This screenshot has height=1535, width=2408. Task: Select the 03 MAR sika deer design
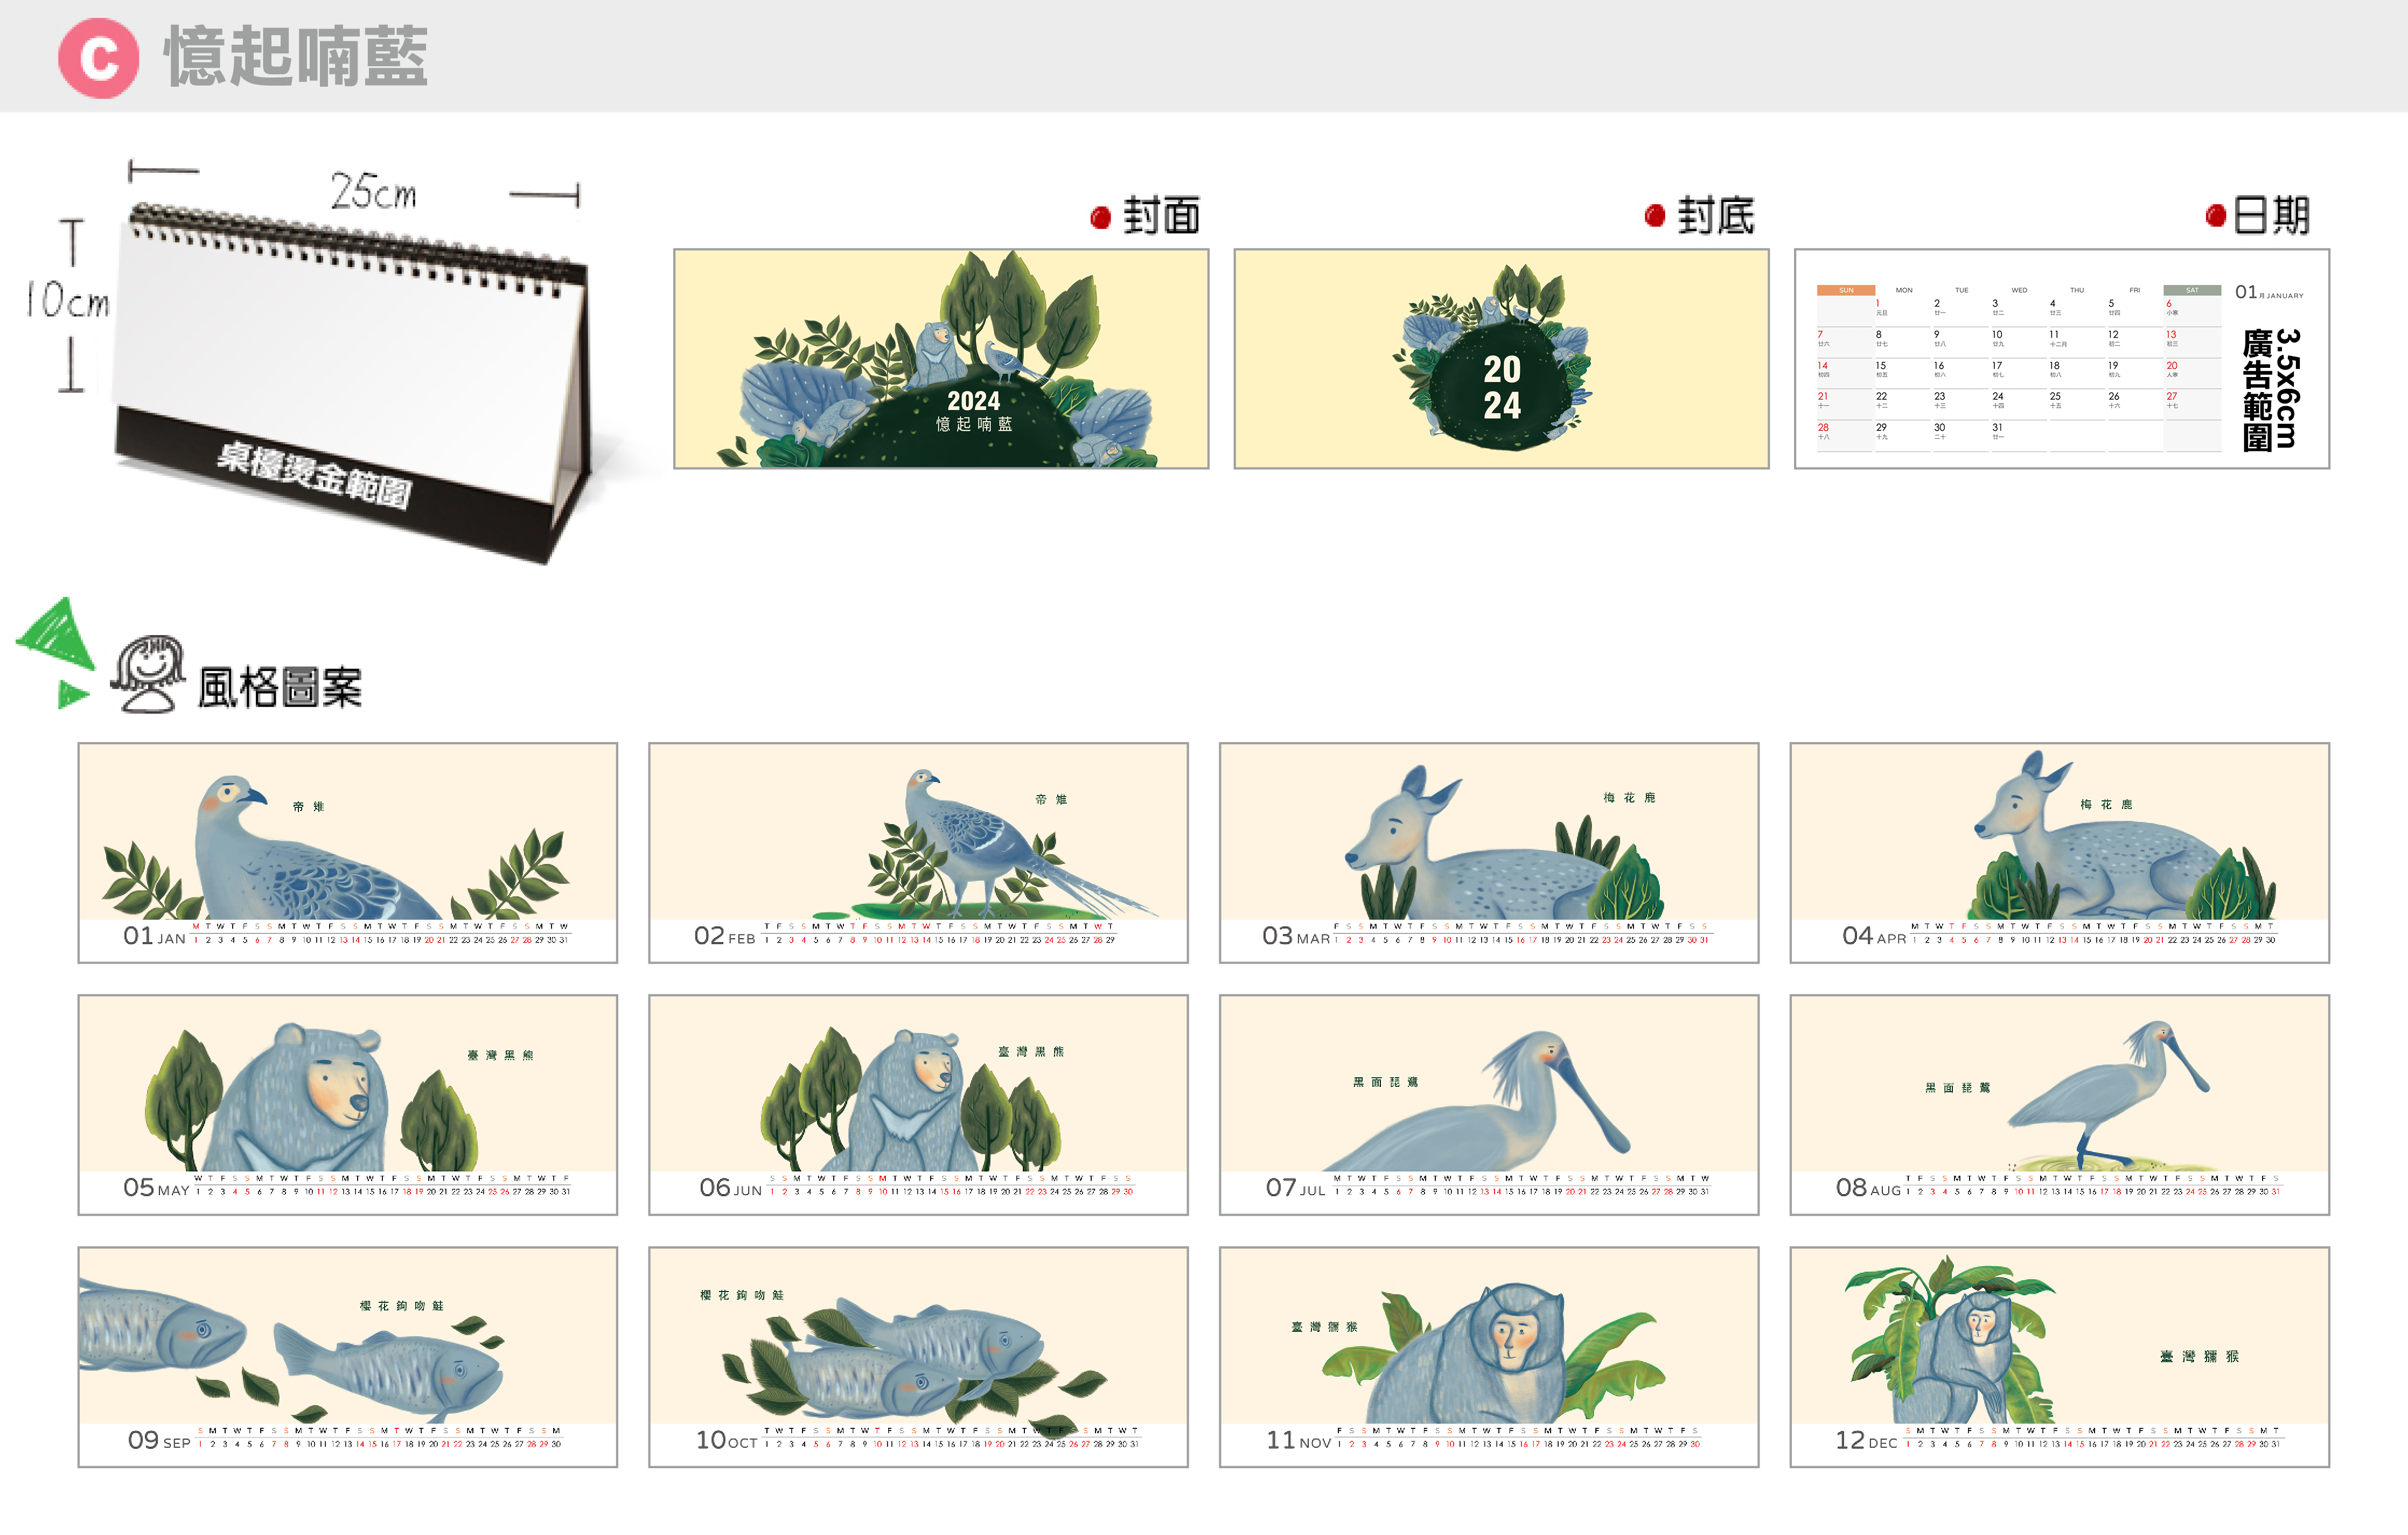1488,852
